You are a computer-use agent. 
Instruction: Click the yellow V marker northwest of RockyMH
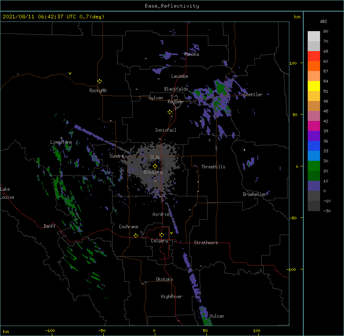coord(70,73)
